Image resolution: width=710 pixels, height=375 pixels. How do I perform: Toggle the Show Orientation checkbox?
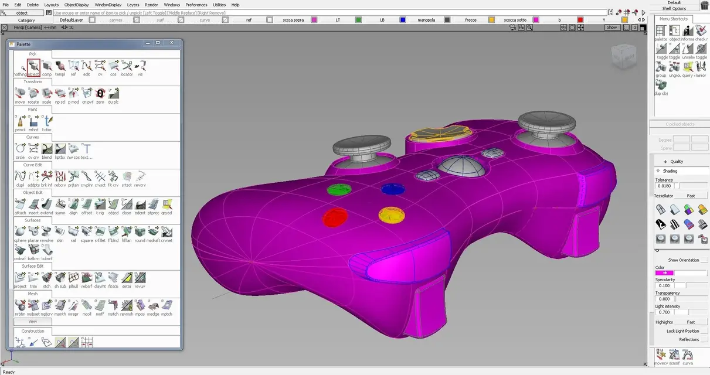pos(705,260)
